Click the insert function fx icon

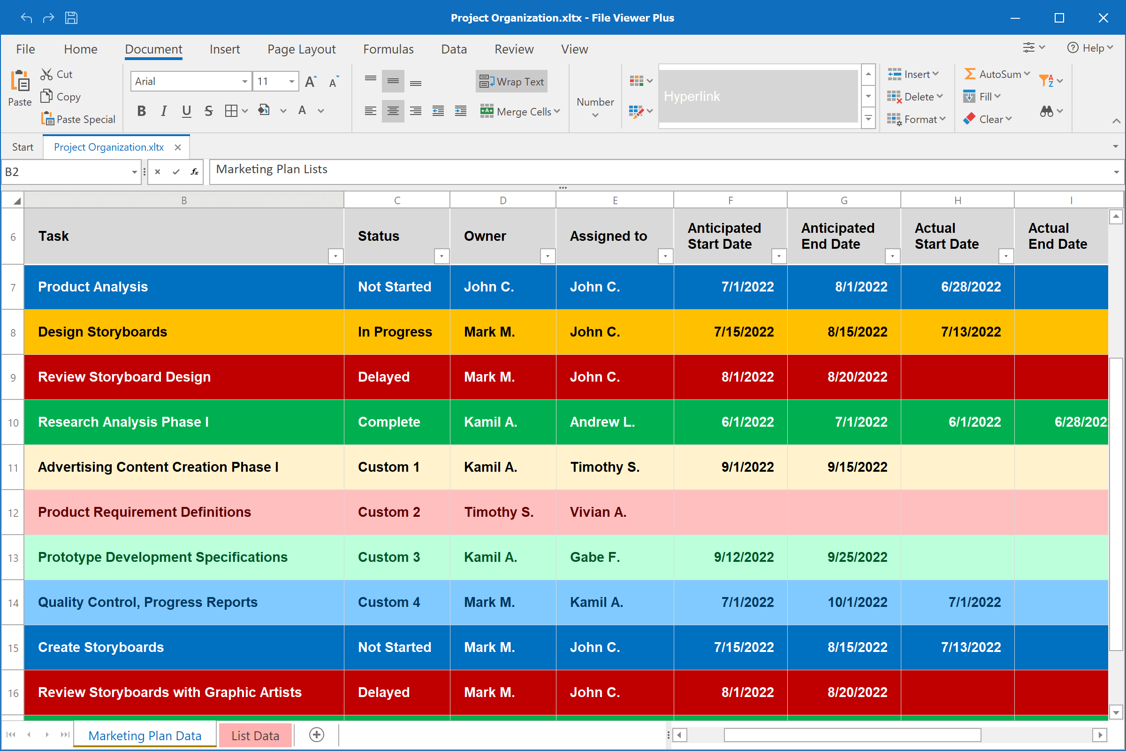click(194, 172)
